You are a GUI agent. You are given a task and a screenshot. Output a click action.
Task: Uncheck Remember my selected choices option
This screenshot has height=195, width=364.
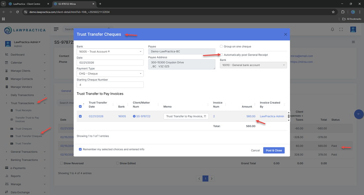pos(80,149)
